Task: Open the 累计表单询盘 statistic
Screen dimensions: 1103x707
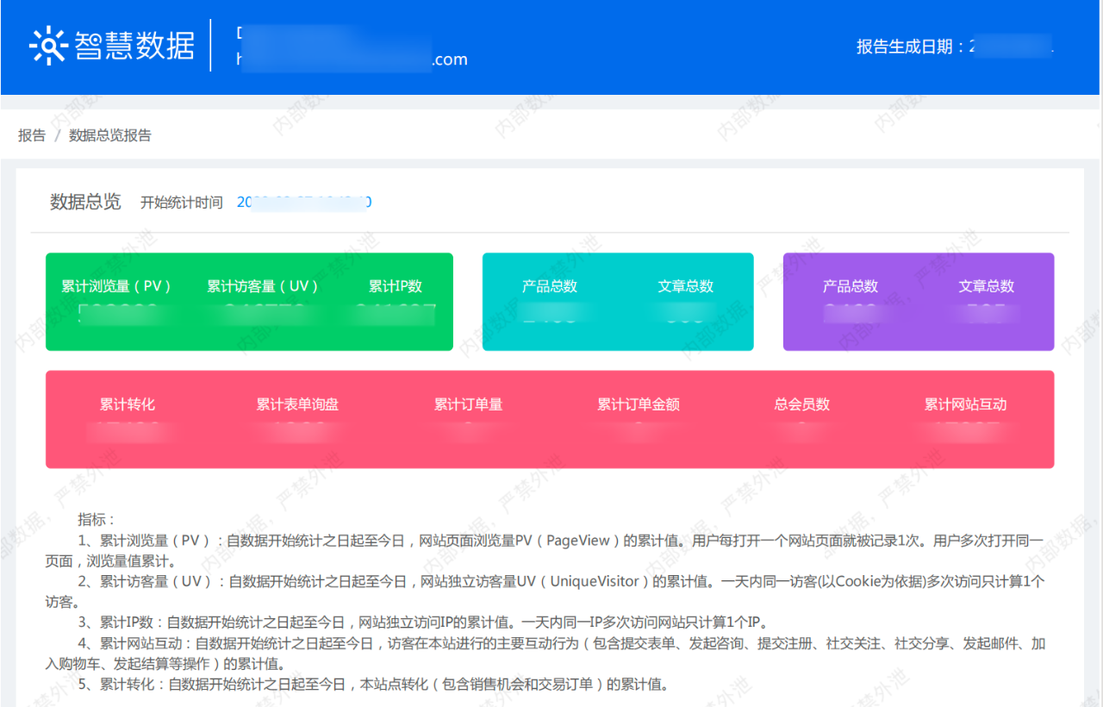Action: pos(297,404)
